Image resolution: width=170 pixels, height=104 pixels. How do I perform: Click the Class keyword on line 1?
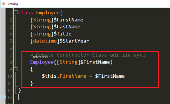point(26,13)
